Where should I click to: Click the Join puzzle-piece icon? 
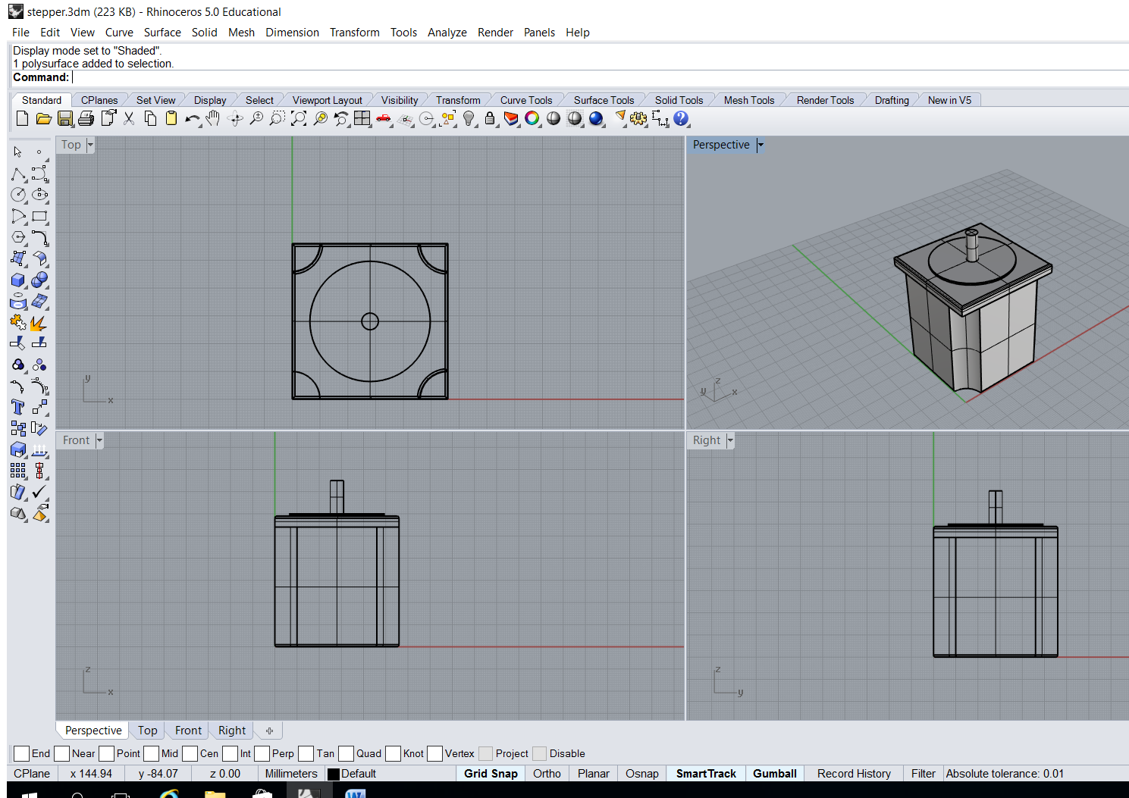[18, 322]
